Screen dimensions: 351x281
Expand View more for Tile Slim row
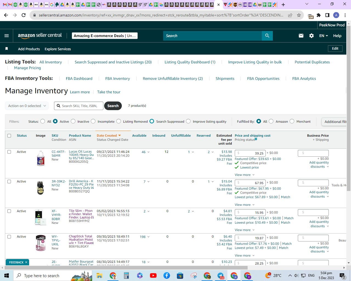click(245, 230)
